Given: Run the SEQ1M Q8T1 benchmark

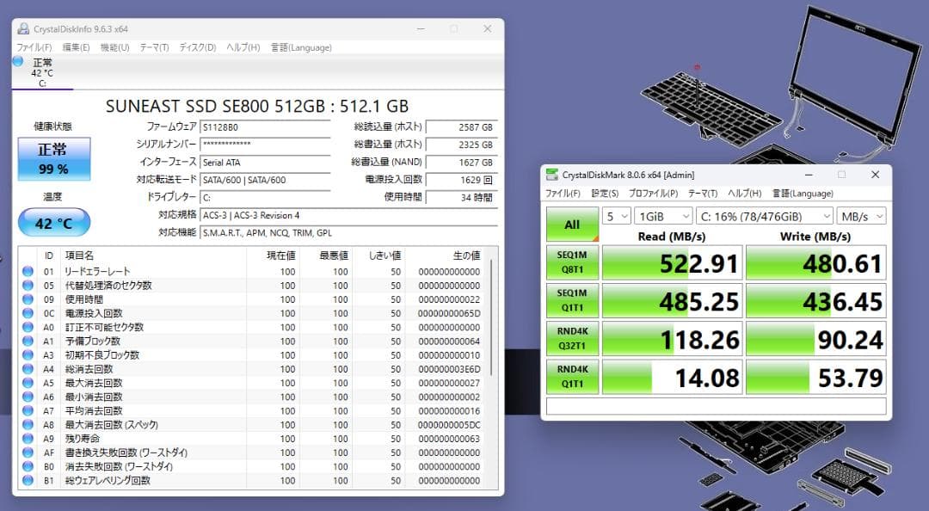Looking at the screenshot, I should [x=572, y=262].
